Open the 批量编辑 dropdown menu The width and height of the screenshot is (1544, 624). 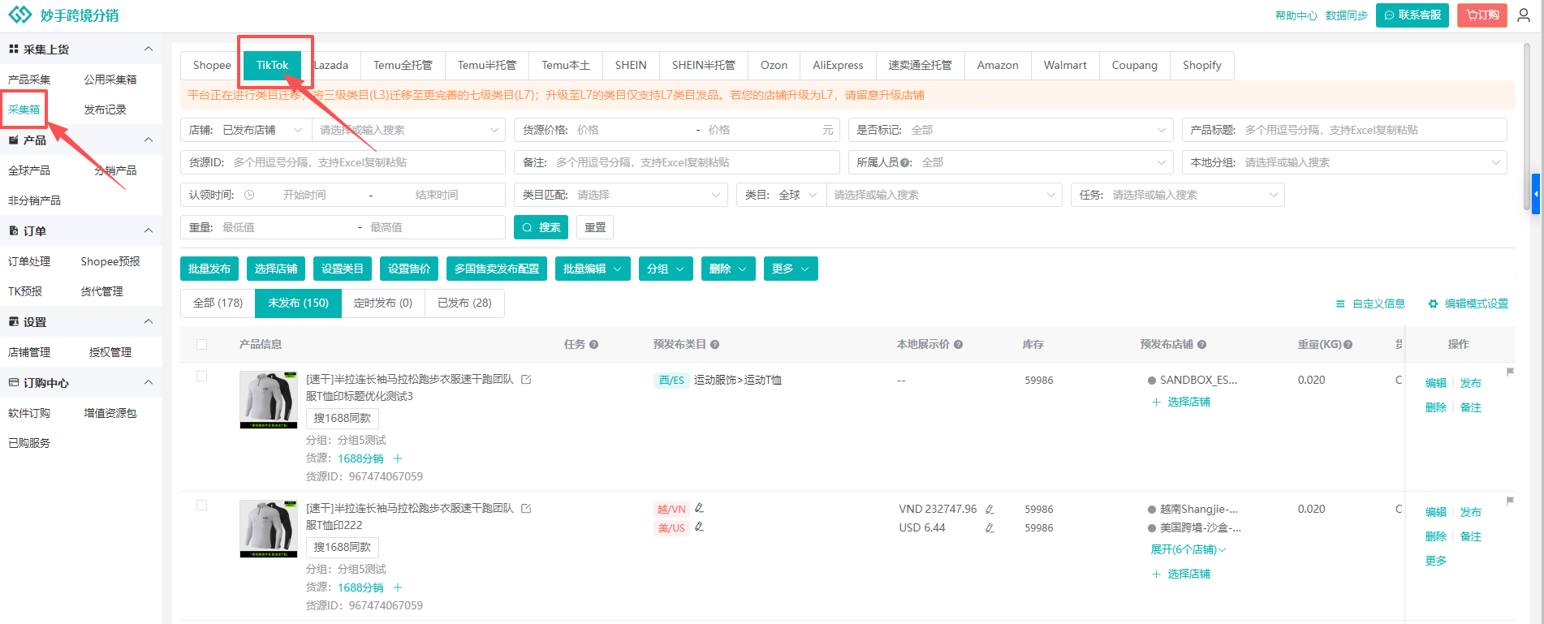pos(593,269)
